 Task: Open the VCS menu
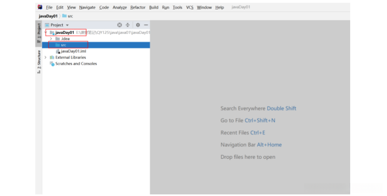190,7
